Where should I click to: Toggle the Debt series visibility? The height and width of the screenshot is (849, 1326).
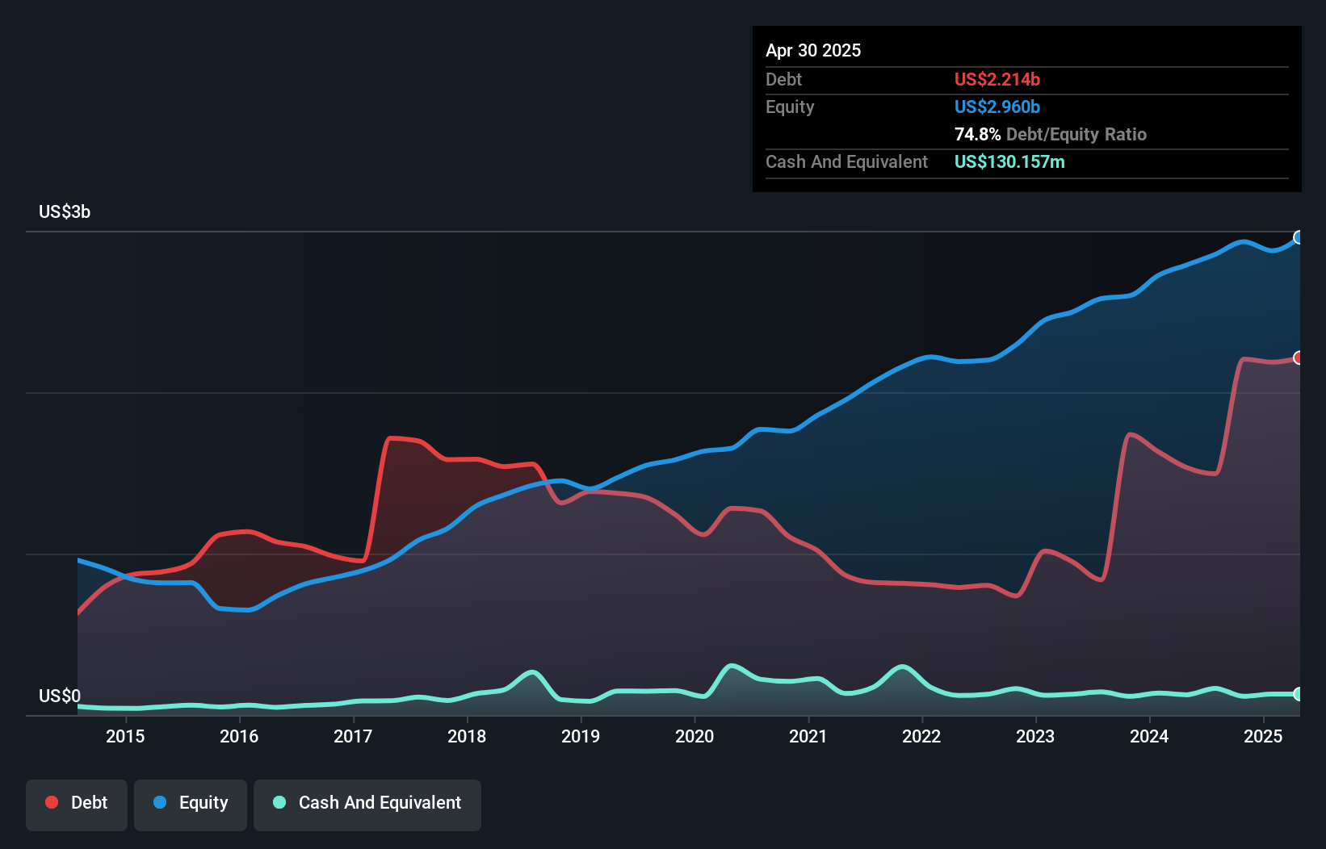pyautogui.click(x=77, y=804)
